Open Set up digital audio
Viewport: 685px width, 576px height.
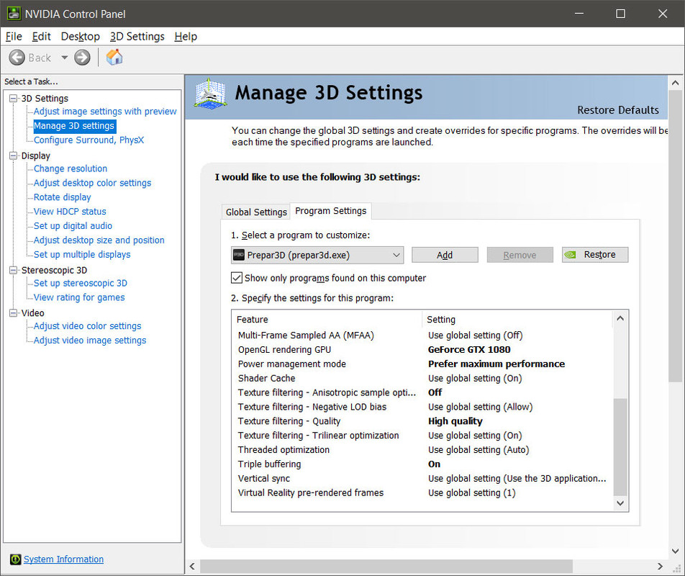(73, 226)
